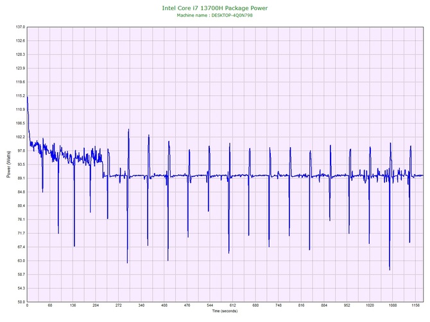
Task: Click the 1020 tick on time axis
Action: click(x=370, y=305)
